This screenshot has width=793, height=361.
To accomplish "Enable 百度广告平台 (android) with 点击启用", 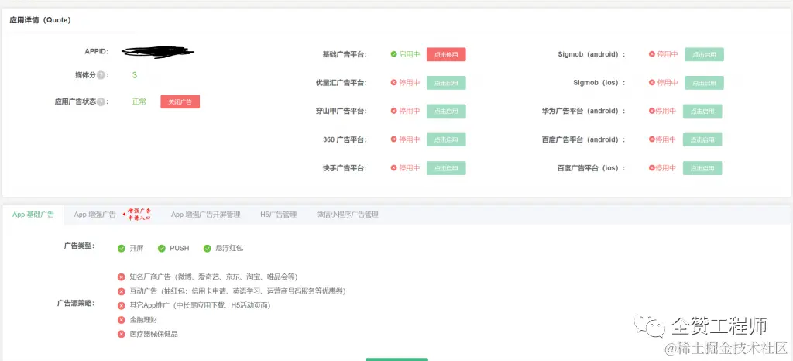I will pyautogui.click(x=702, y=139).
